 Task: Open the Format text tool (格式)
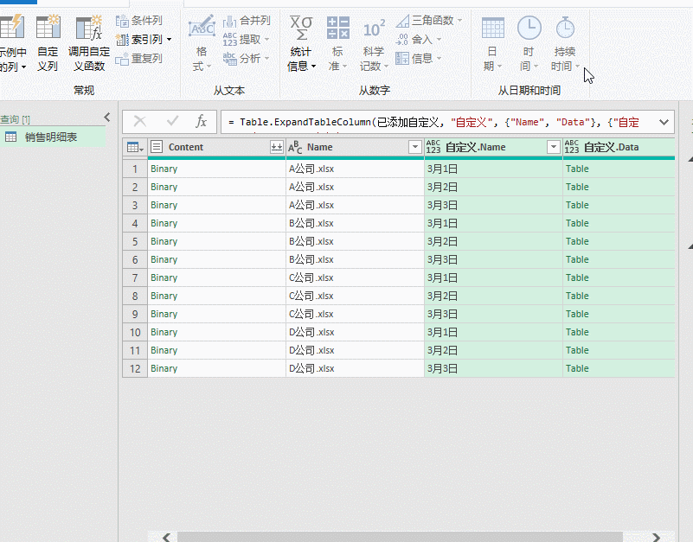[202, 43]
